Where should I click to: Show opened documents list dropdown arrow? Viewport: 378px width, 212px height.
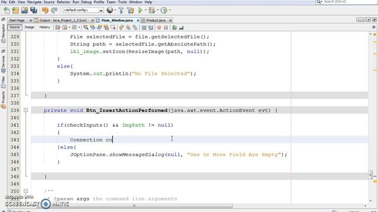point(369,19)
